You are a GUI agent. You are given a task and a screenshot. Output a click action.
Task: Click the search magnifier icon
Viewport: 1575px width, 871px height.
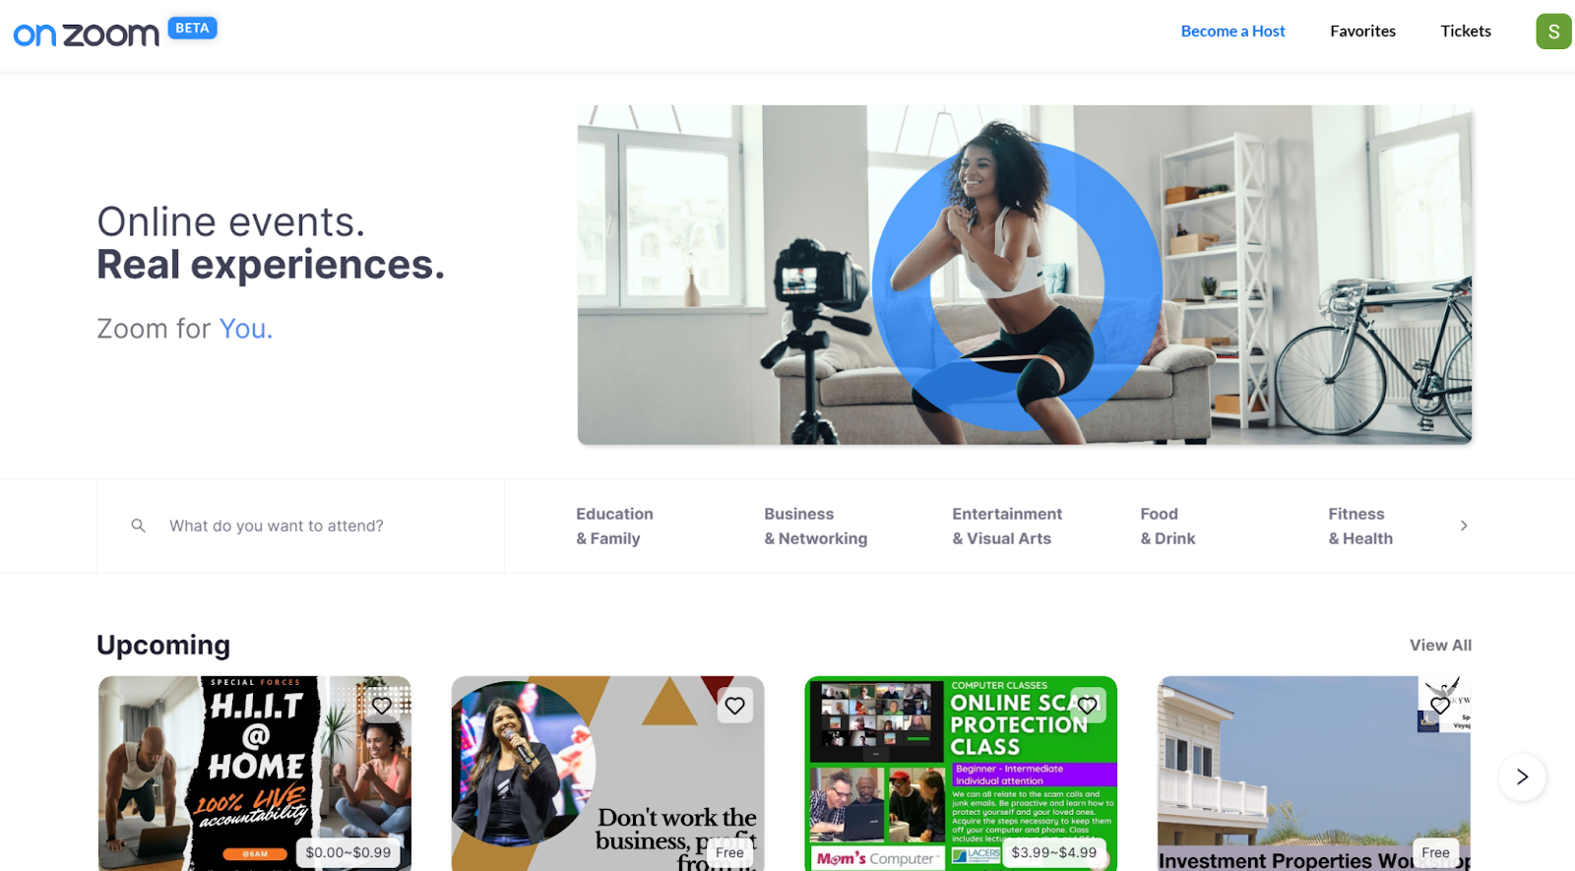click(139, 526)
